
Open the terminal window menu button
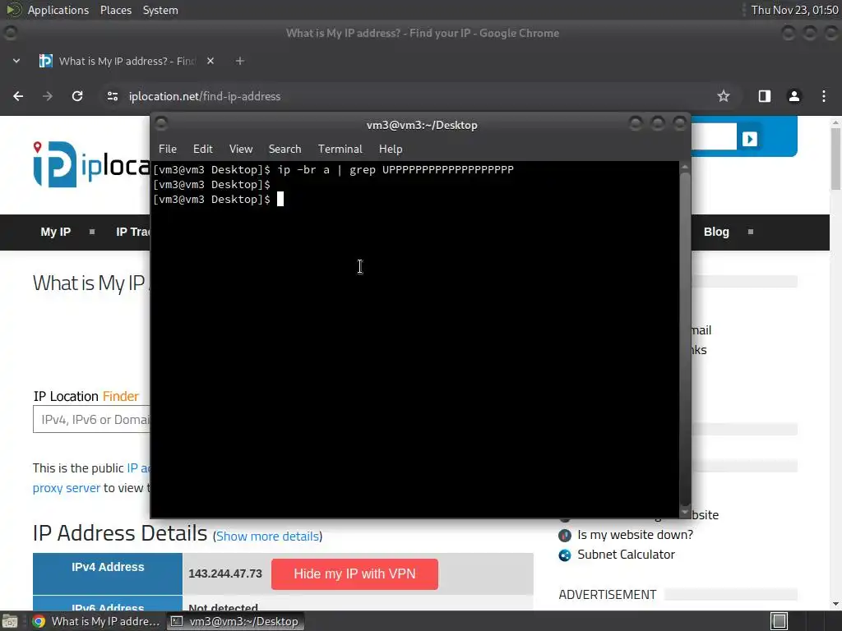[161, 124]
